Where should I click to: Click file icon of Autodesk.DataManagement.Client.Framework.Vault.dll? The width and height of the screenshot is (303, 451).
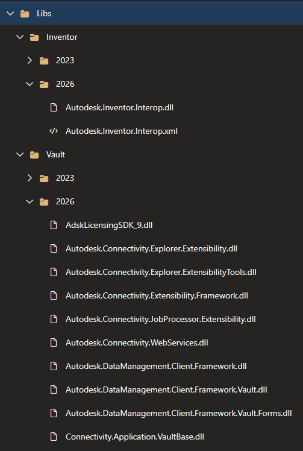54,389
